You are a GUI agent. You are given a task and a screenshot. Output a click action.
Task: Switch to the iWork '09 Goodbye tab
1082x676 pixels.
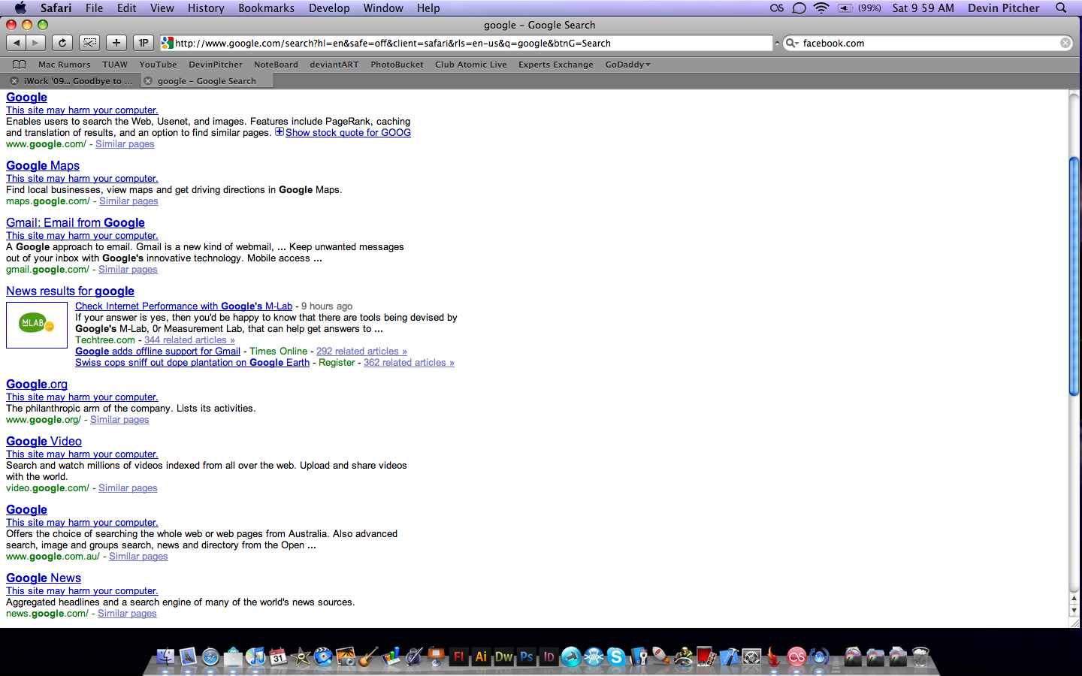click(71, 80)
